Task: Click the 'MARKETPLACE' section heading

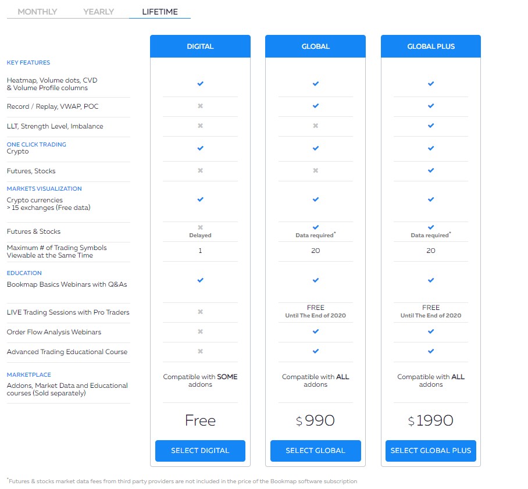Action: 29,375
